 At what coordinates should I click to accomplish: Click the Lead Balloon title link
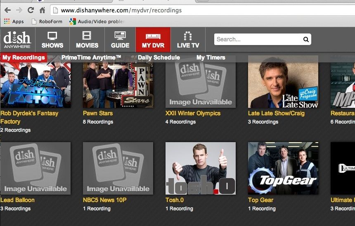[x=17, y=200]
